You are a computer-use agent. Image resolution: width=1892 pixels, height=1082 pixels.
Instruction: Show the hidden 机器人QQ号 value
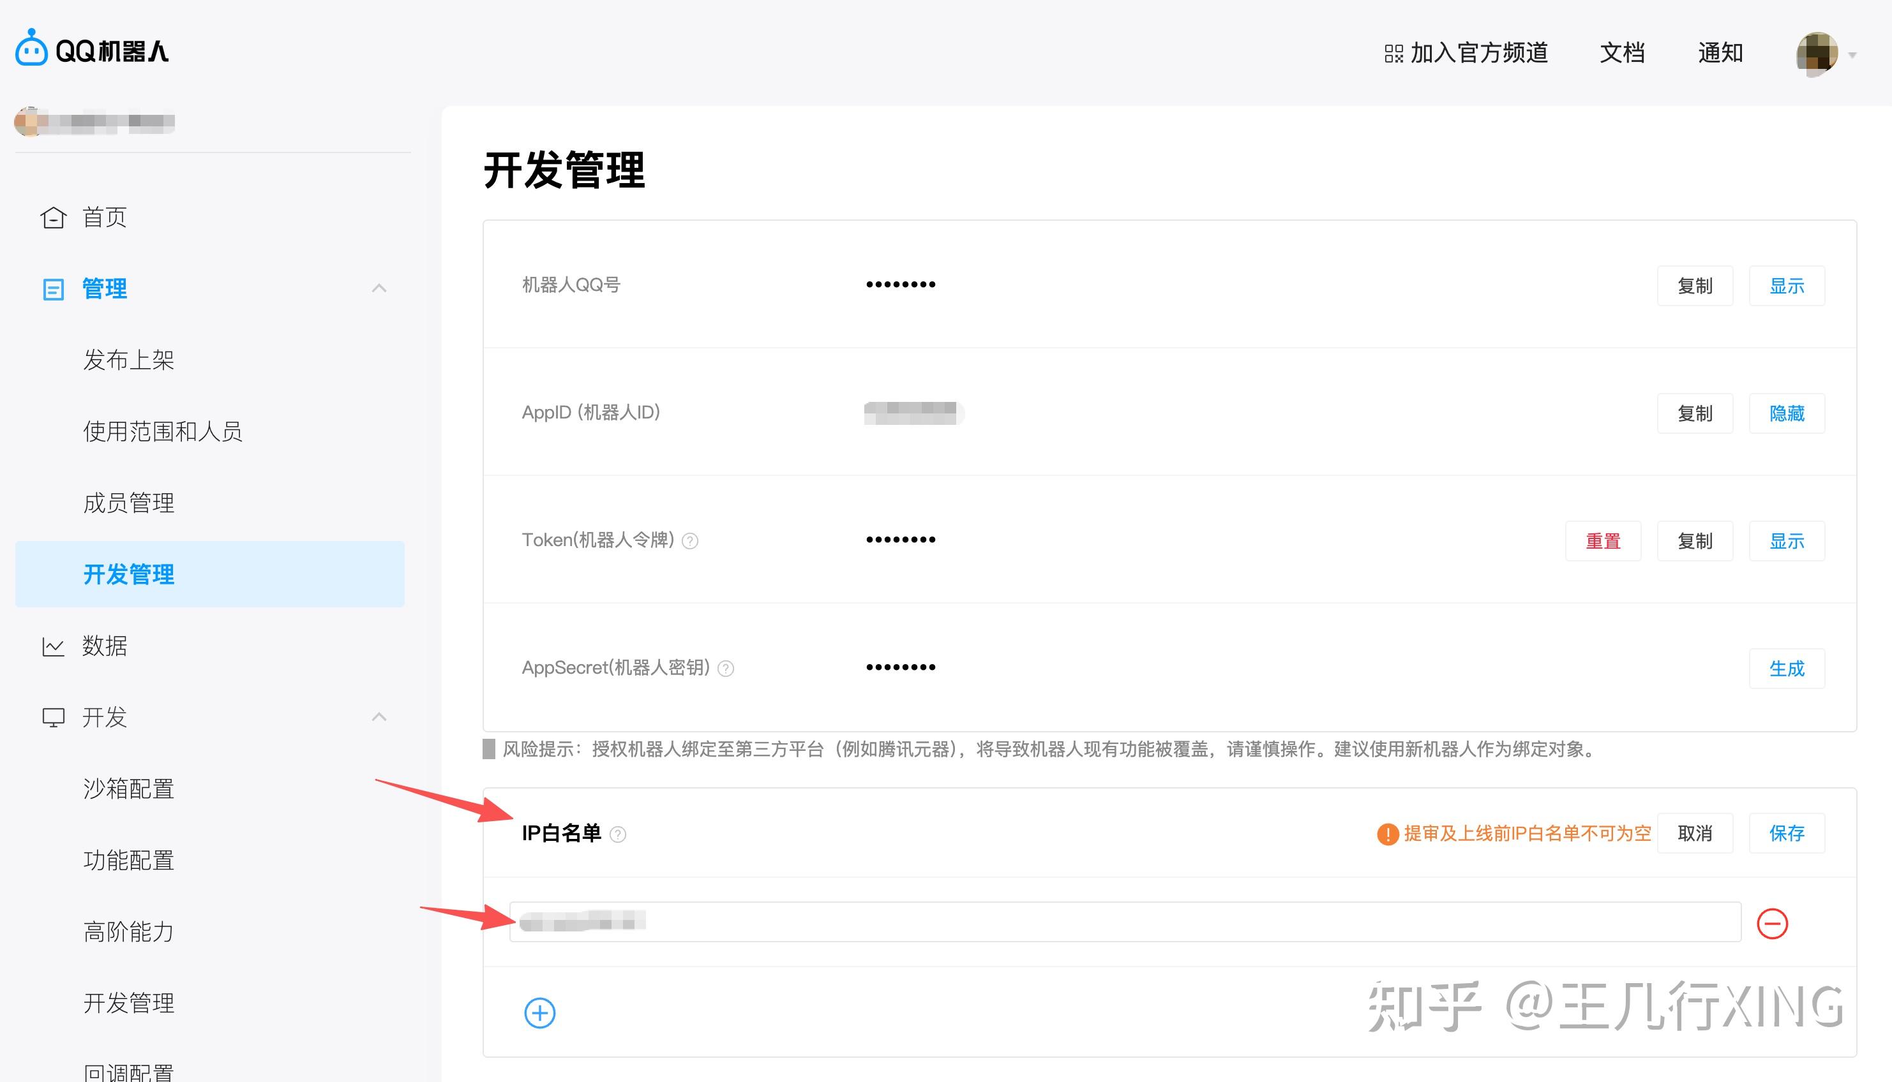click(x=1787, y=286)
